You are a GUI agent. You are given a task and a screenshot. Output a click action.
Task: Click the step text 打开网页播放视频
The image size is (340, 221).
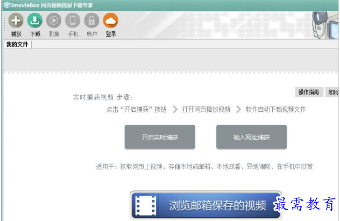point(206,109)
